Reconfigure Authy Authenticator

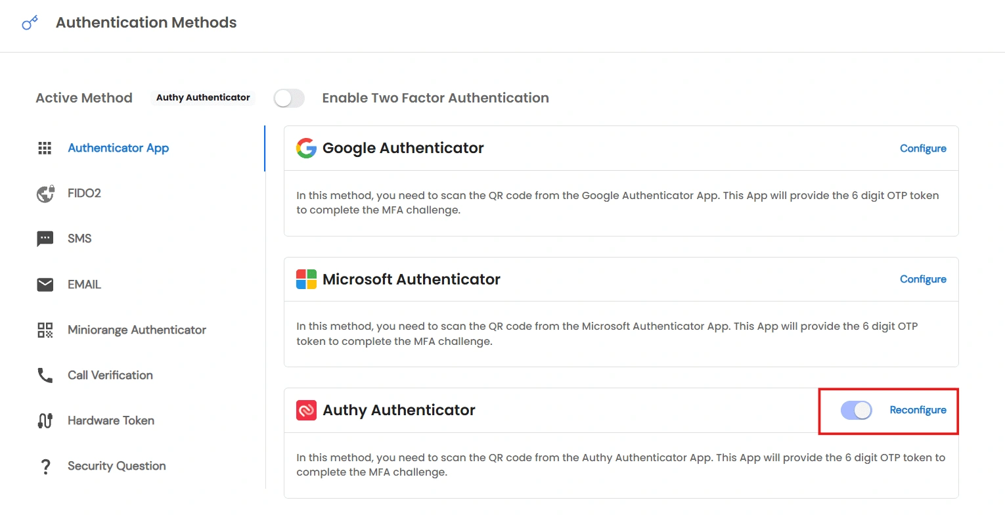(918, 410)
